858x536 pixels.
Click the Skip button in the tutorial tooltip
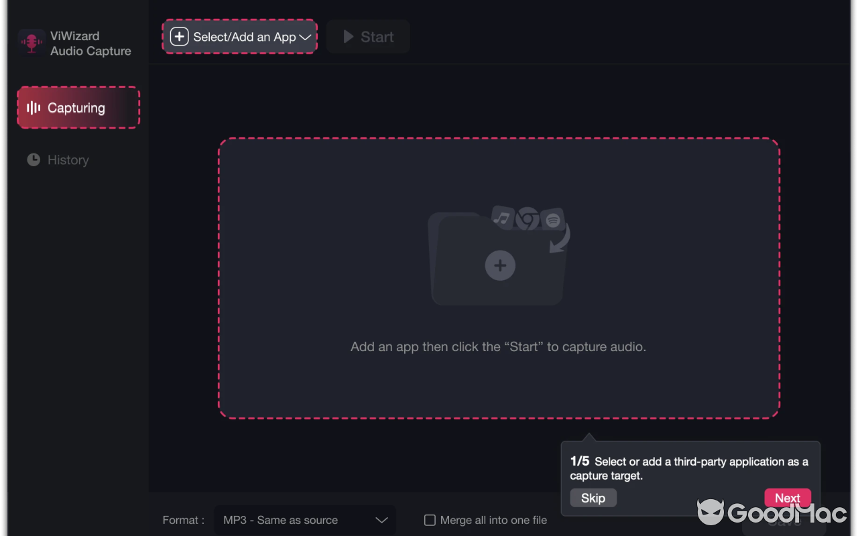(x=593, y=497)
